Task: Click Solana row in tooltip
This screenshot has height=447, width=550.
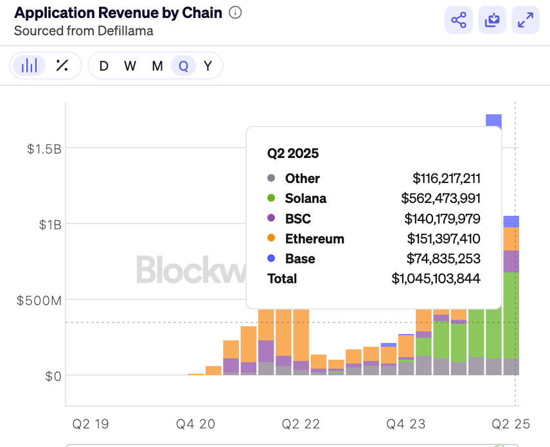Action: (373, 198)
